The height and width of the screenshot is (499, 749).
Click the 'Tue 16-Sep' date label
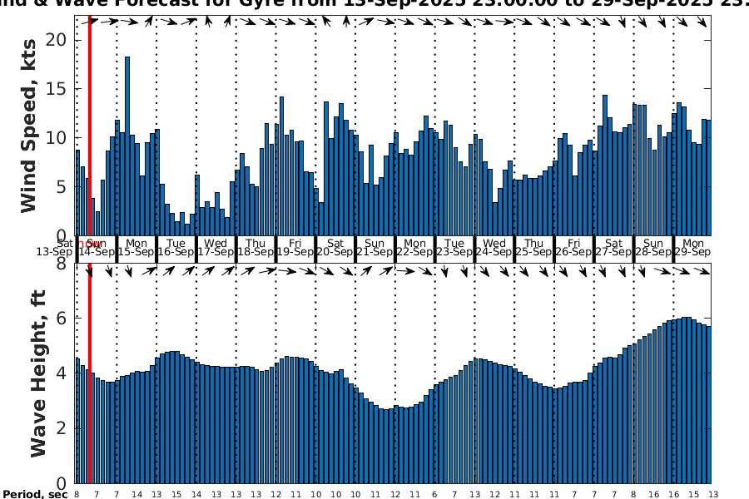tap(176, 247)
